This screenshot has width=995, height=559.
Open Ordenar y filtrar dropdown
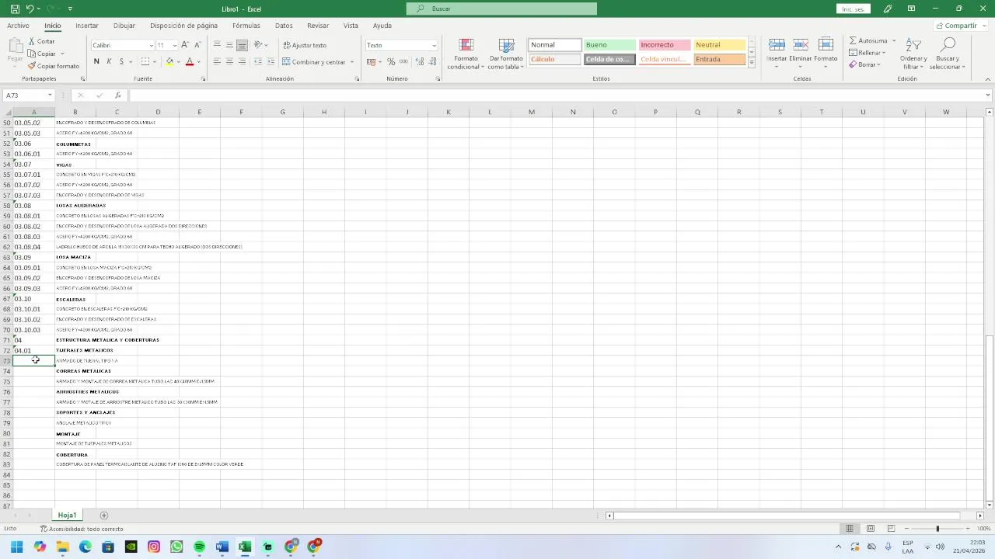coord(913,54)
